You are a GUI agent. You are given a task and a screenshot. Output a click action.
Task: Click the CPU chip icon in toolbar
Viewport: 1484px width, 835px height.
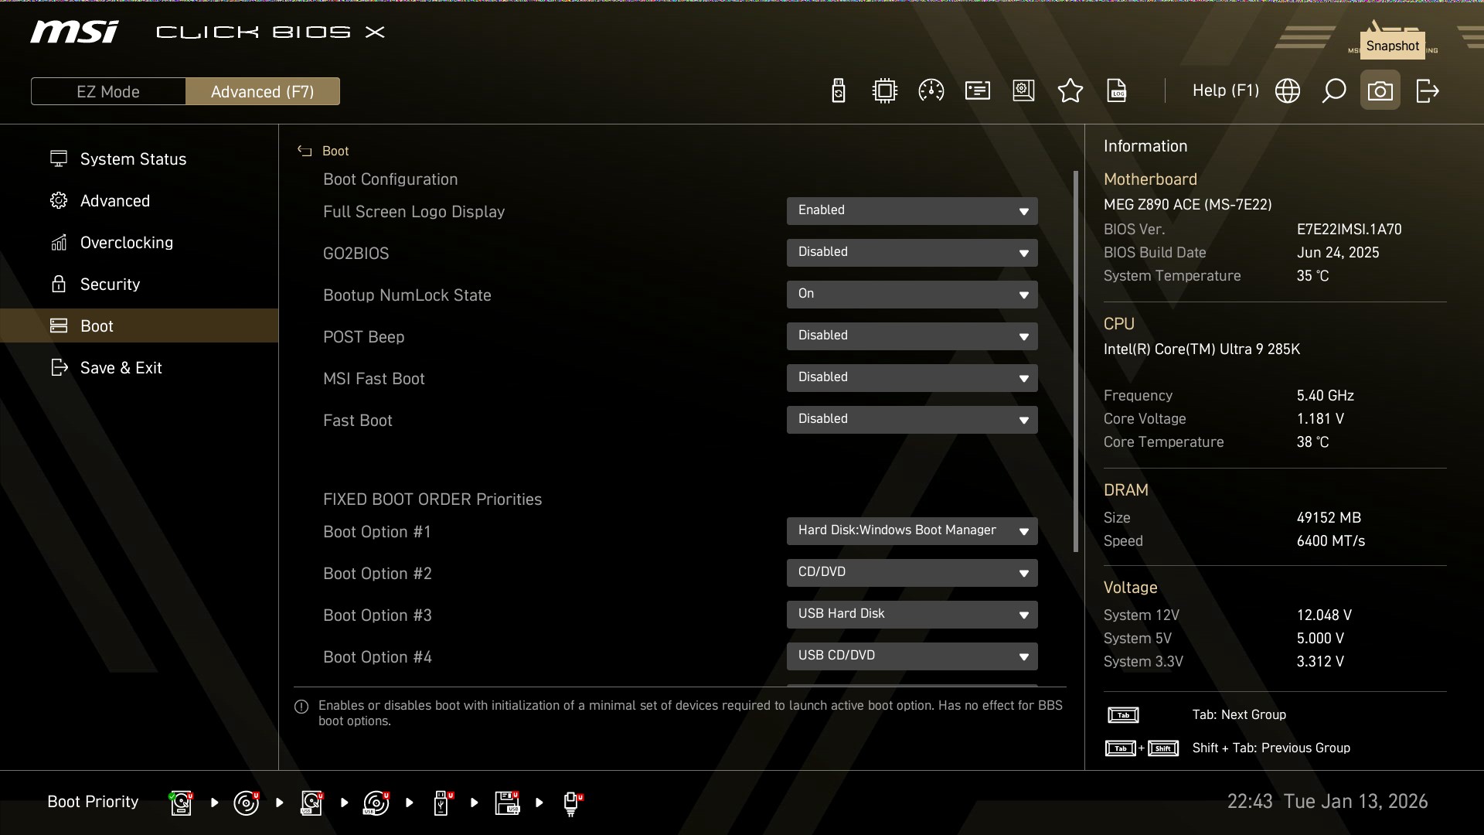[x=884, y=91]
